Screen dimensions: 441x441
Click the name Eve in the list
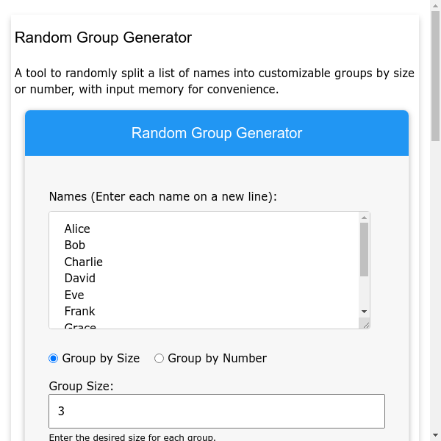coord(74,295)
